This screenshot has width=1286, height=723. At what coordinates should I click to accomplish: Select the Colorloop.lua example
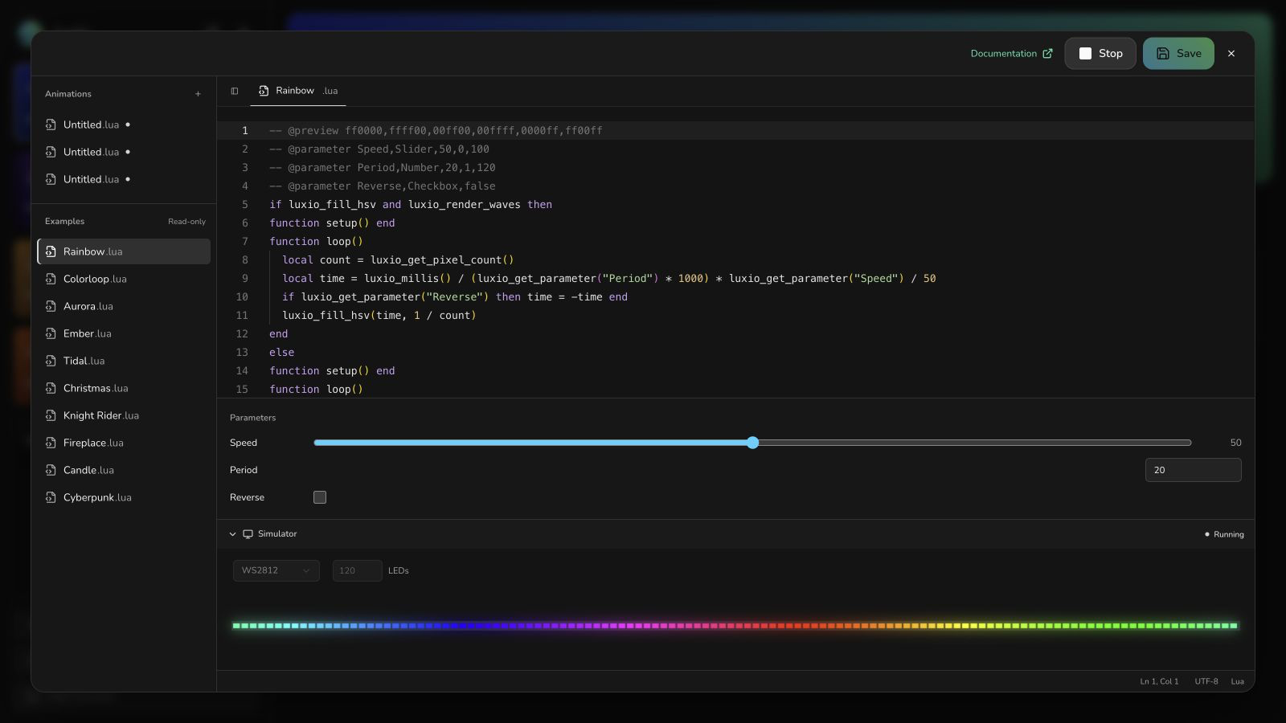coord(124,279)
